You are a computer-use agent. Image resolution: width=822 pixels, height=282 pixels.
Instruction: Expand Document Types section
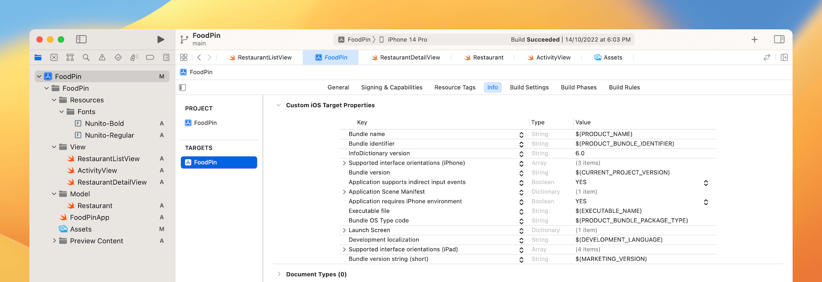pyautogui.click(x=279, y=274)
